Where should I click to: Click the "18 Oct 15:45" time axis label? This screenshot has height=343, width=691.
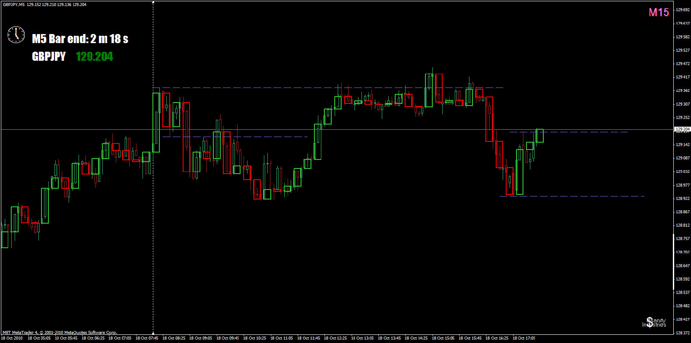470,338
